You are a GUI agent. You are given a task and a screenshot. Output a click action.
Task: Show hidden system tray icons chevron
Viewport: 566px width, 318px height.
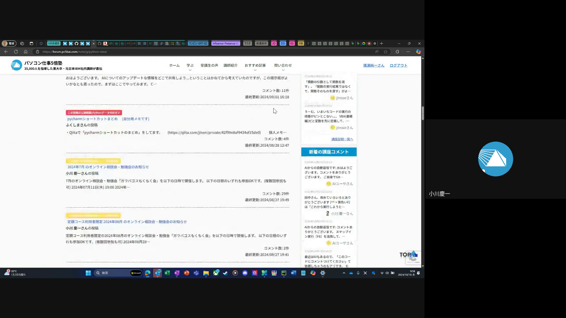click(344, 273)
